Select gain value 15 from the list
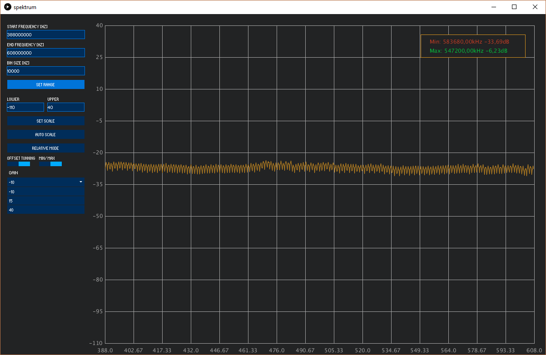Screen dimensions: 546x355 click(x=46, y=201)
